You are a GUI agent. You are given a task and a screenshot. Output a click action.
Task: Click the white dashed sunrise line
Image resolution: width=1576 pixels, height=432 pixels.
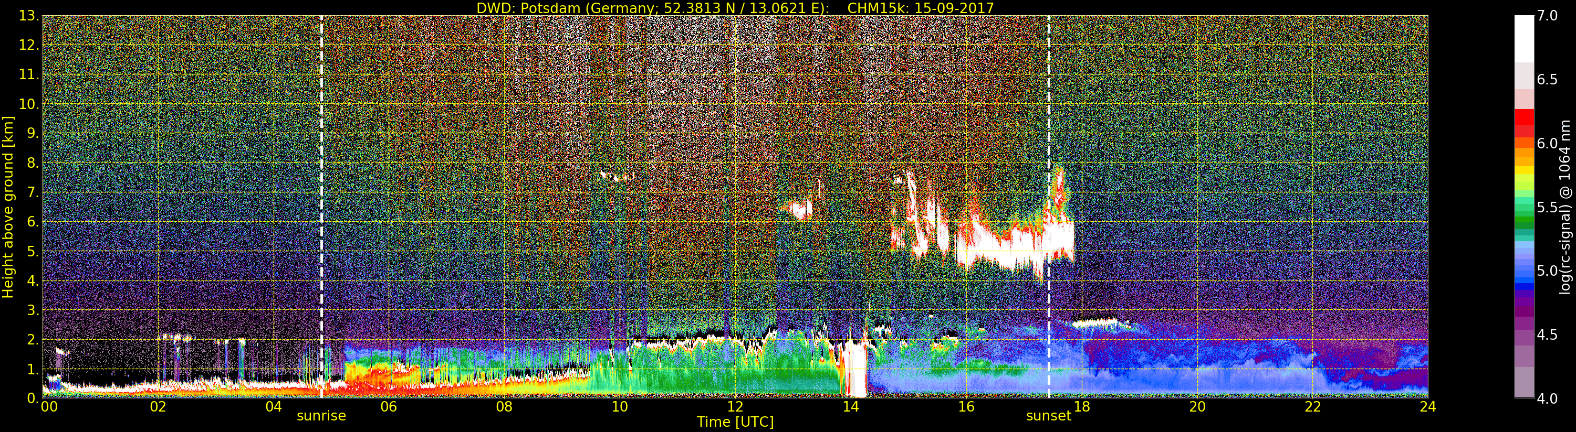pyautogui.click(x=321, y=207)
